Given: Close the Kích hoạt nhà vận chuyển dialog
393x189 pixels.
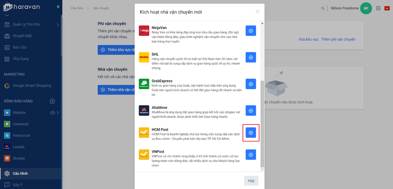Looking at the screenshot, I should point(258,11).
